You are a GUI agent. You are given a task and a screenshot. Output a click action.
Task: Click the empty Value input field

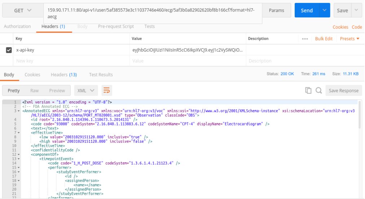tap(188, 61)
